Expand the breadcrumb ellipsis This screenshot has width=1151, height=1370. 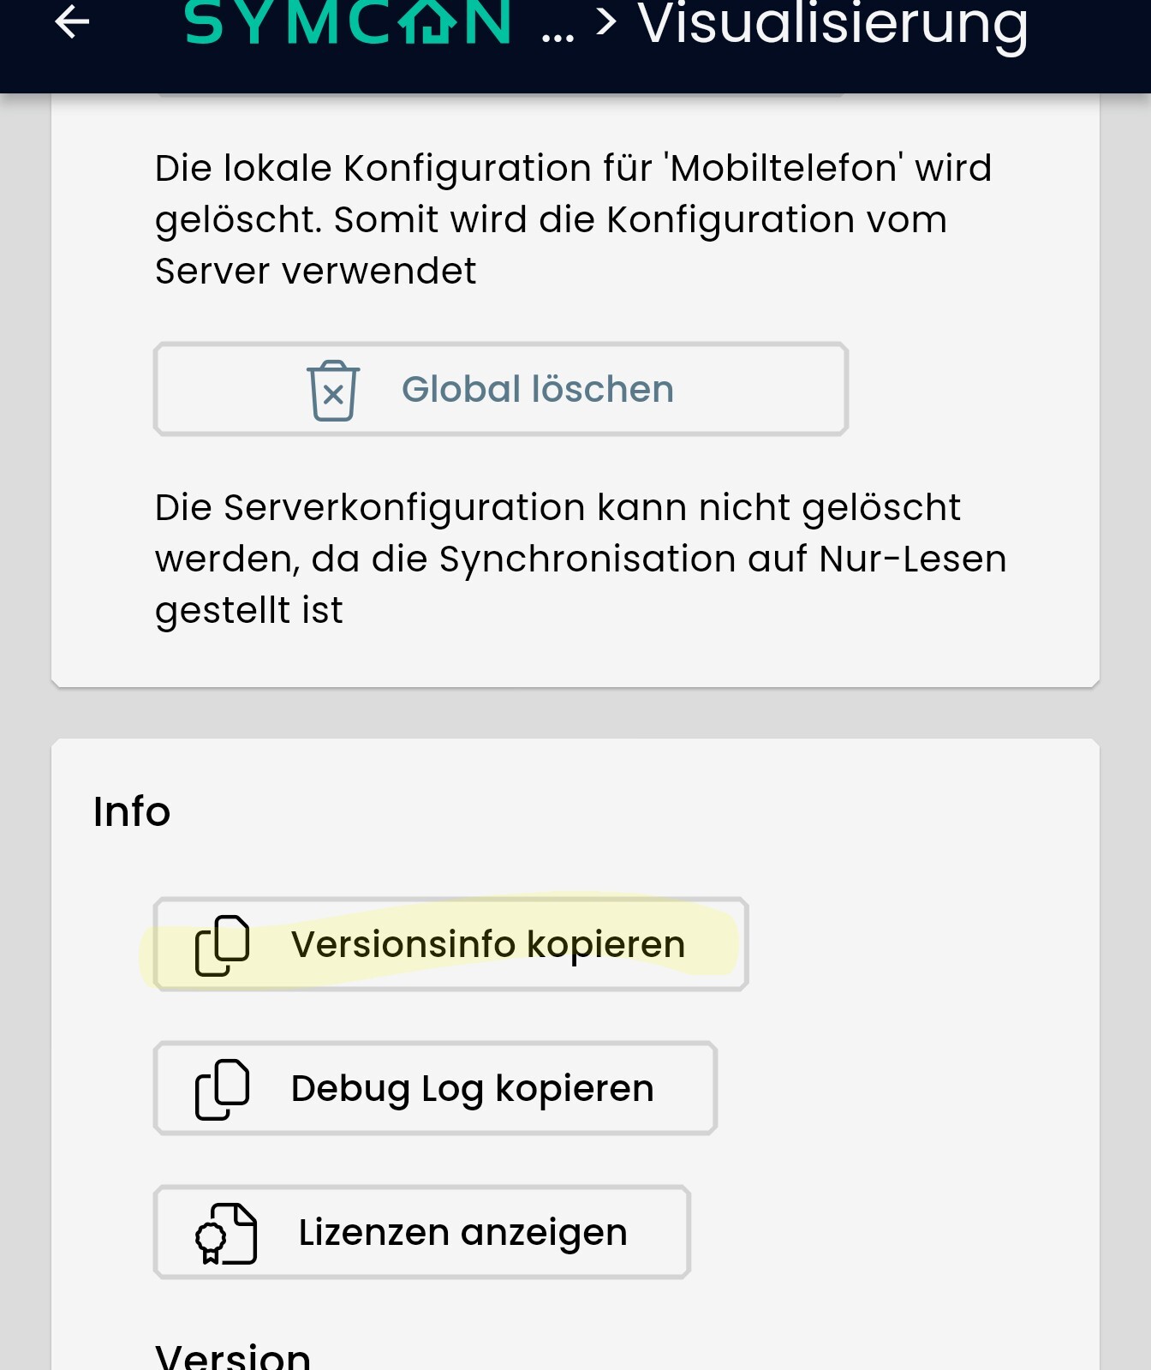coord(558,34)
